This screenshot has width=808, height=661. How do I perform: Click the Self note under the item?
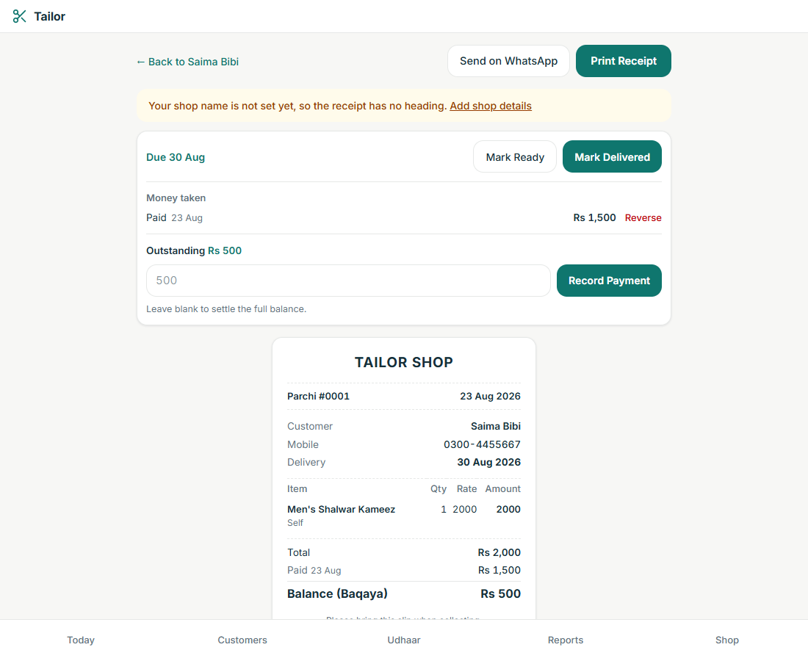(x=295, y=522)
